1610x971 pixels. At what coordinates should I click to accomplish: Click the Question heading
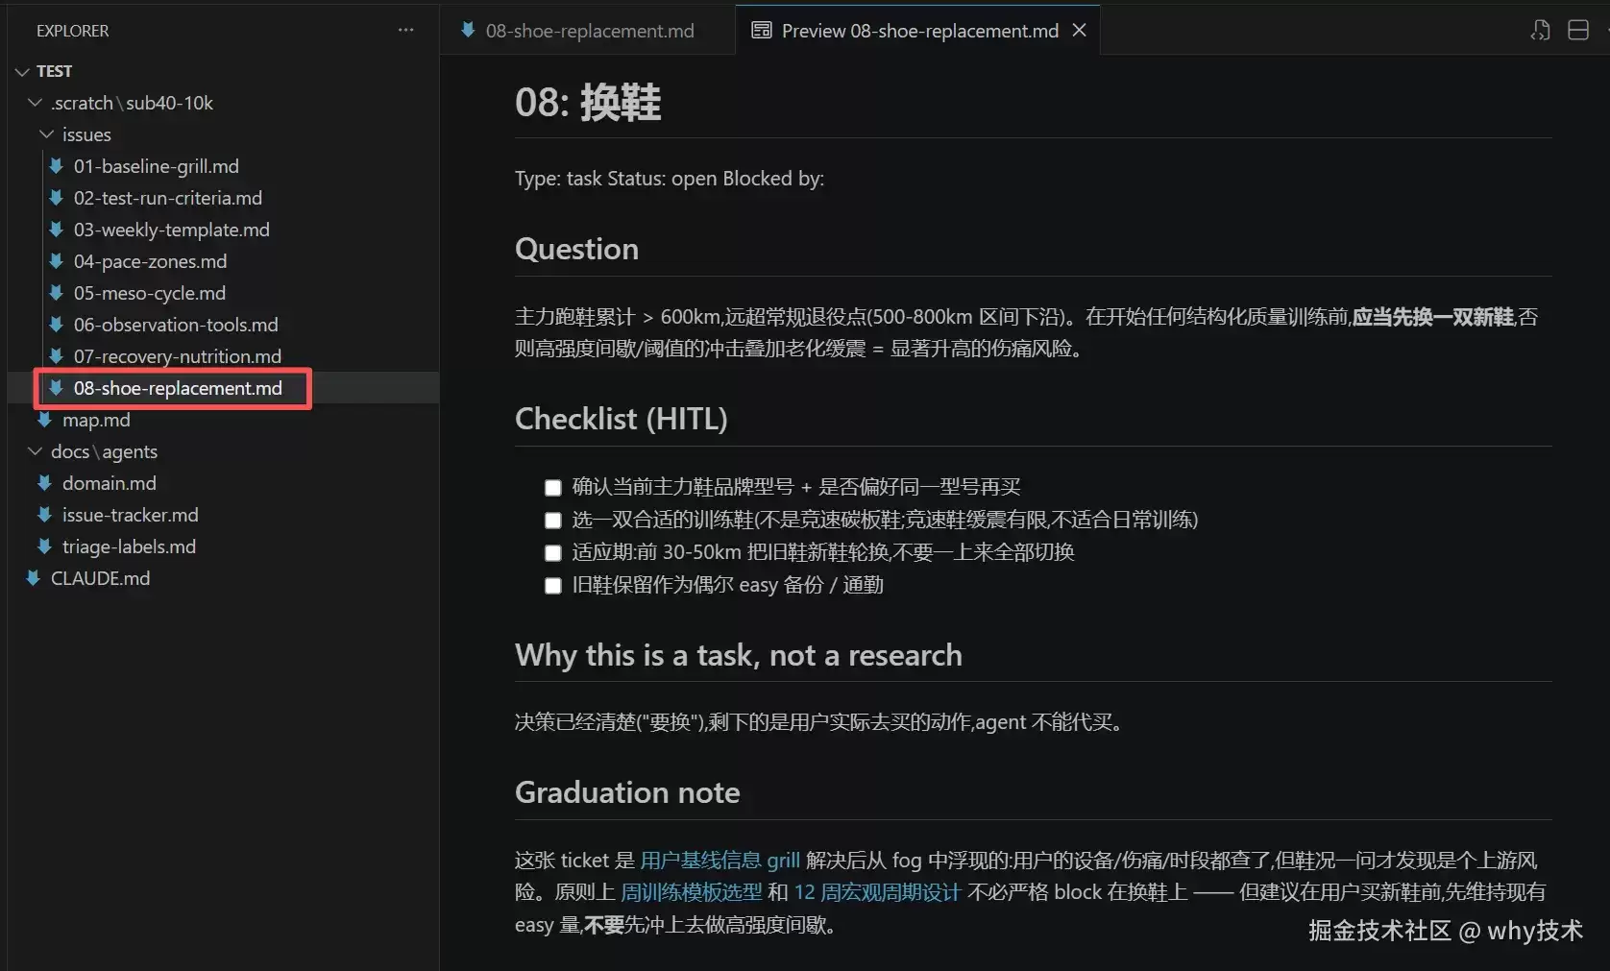pos(576,249)
